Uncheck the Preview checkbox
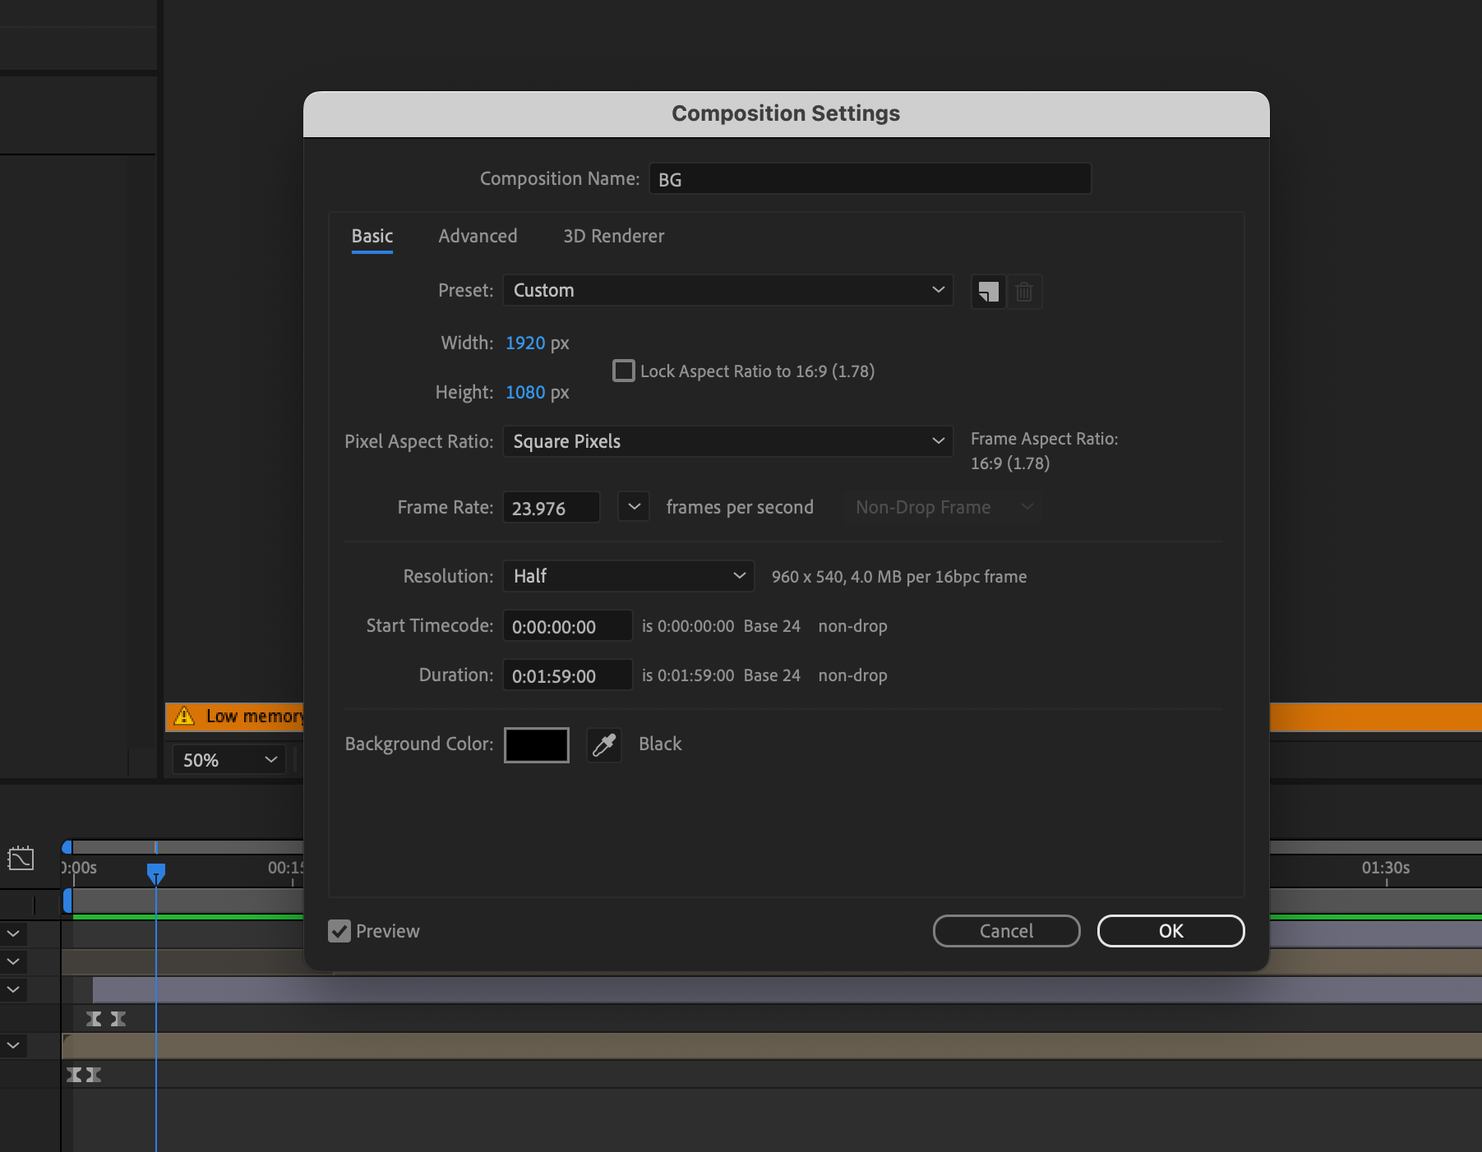The image size is (1482, 1152). [339, 931]
